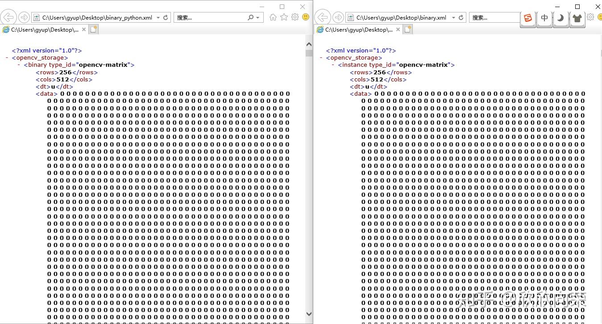Collapse the opencv_storage node in the right window
The width and height of the screenshot is (602, 324).
321,58
